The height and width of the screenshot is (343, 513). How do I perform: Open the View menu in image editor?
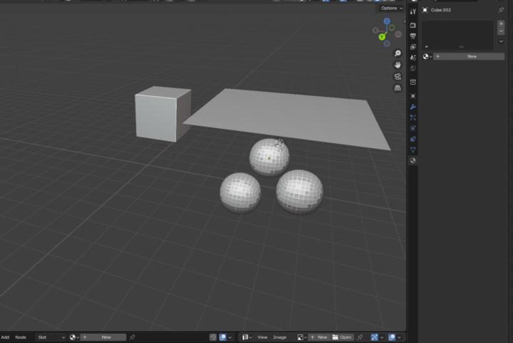coord(262,337)
